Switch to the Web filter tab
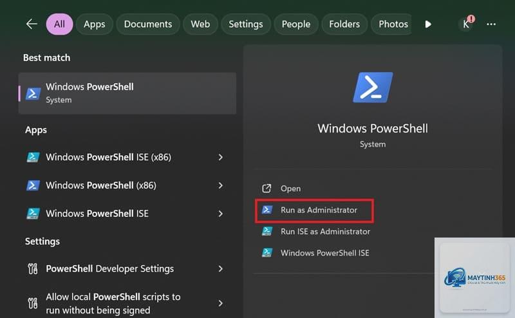This screenshot has height=318, width=515. 200,24
